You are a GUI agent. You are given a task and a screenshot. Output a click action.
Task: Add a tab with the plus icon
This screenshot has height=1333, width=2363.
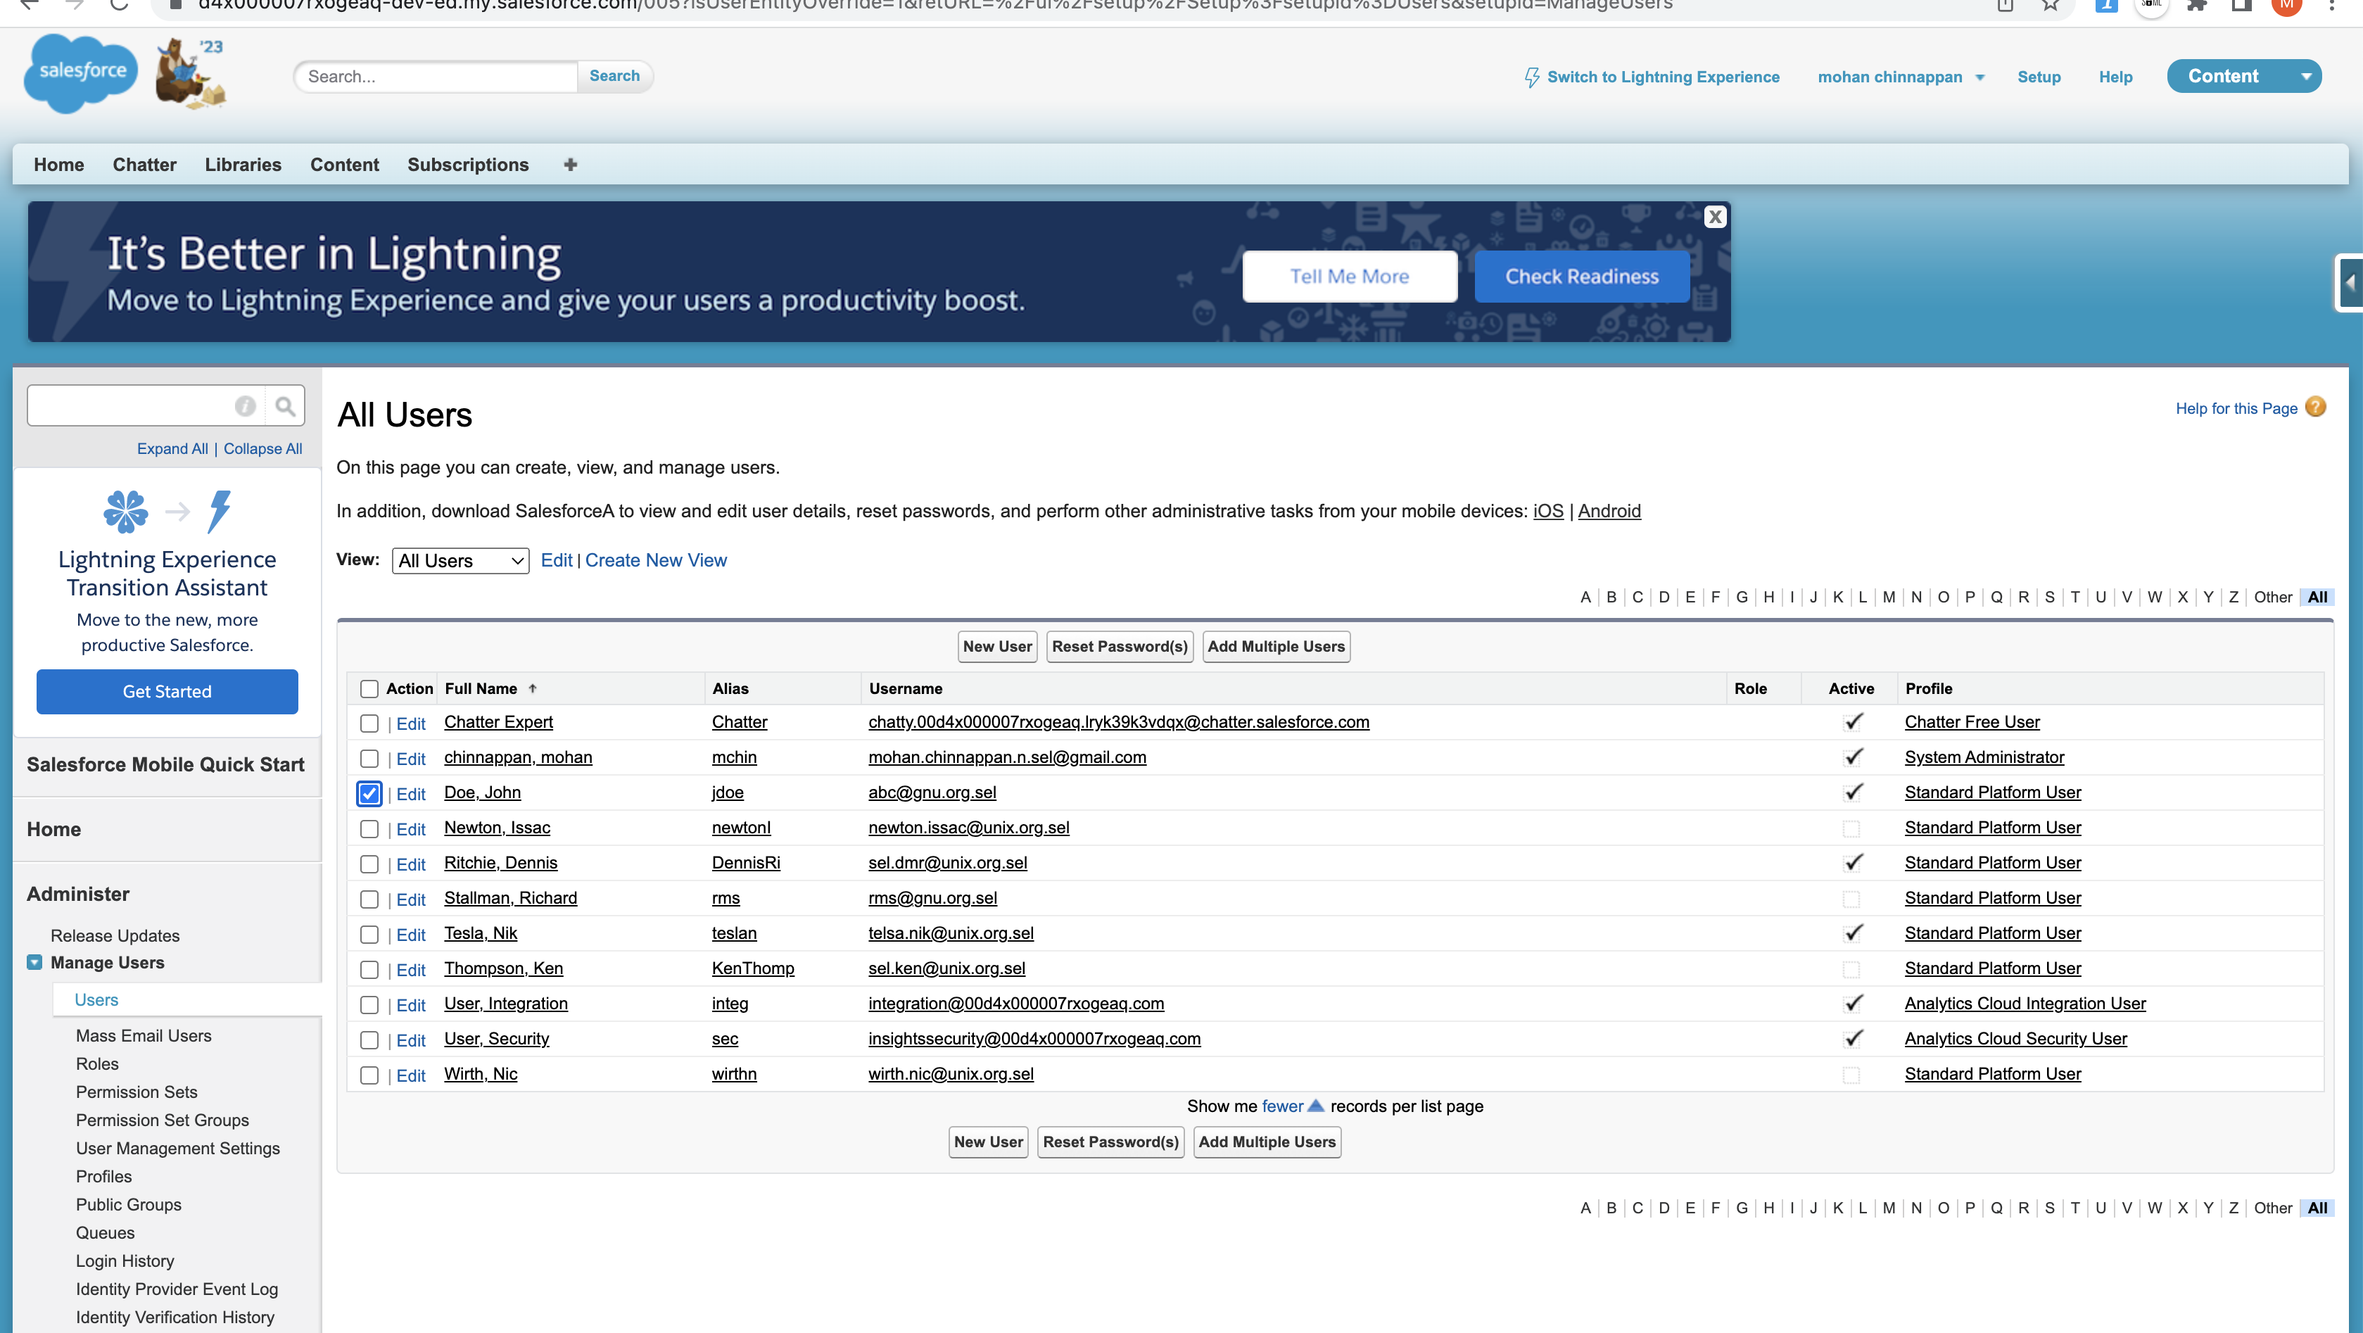coord(571,164)
